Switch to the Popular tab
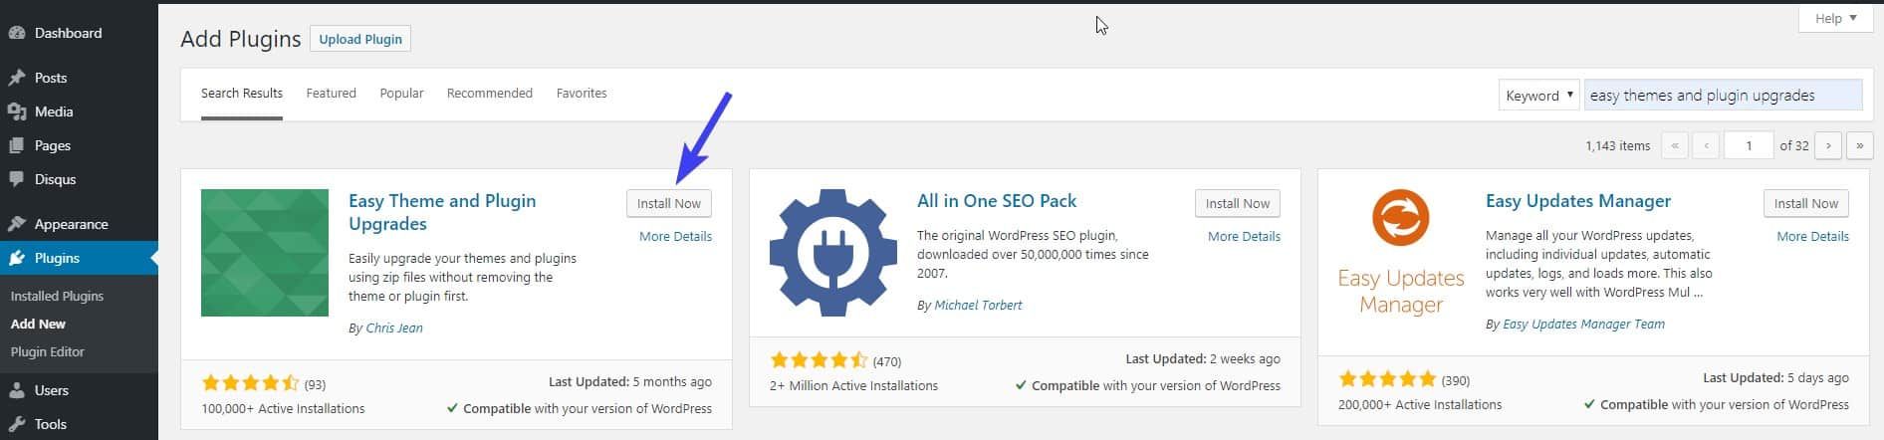 click(x=401, y=94)
